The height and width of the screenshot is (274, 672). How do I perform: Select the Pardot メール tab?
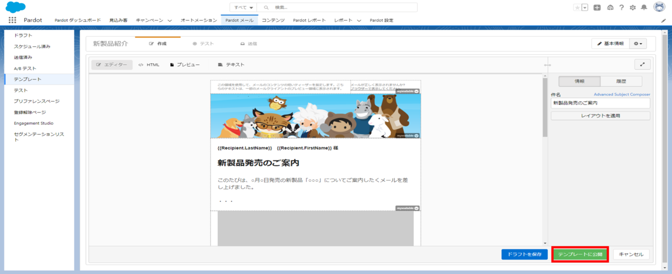click(239, 20)
